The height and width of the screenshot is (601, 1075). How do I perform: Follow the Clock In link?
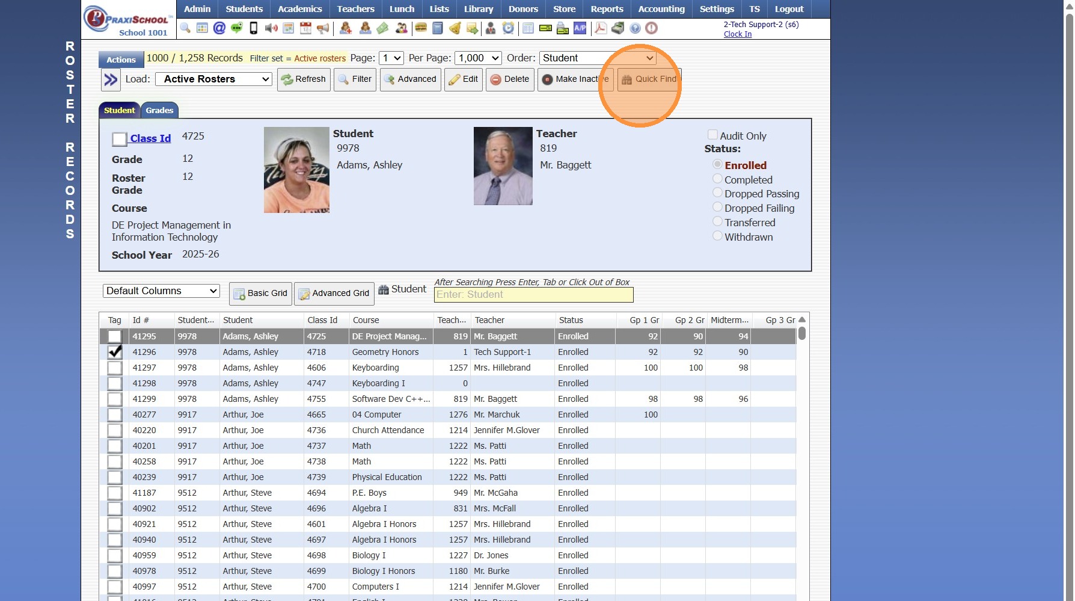tap(738, 34)
